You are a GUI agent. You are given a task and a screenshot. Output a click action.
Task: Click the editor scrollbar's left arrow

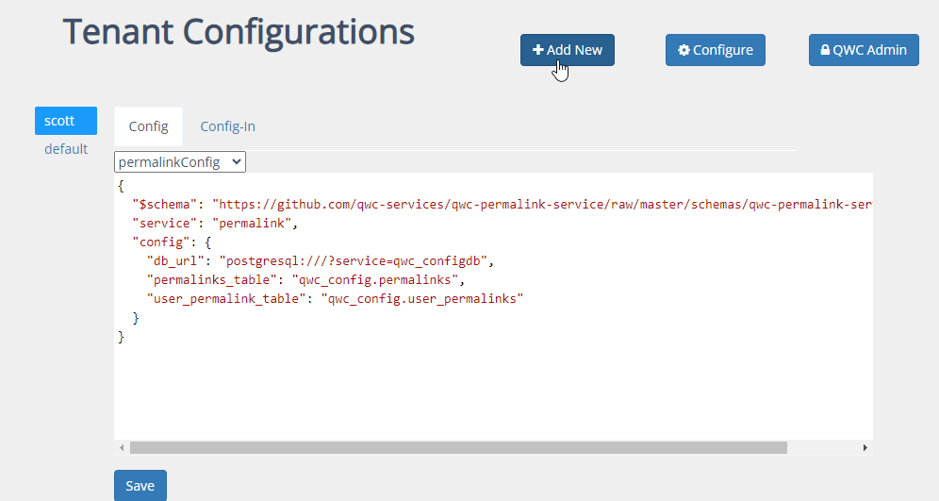pyautogui.click(x=121, y=447)
